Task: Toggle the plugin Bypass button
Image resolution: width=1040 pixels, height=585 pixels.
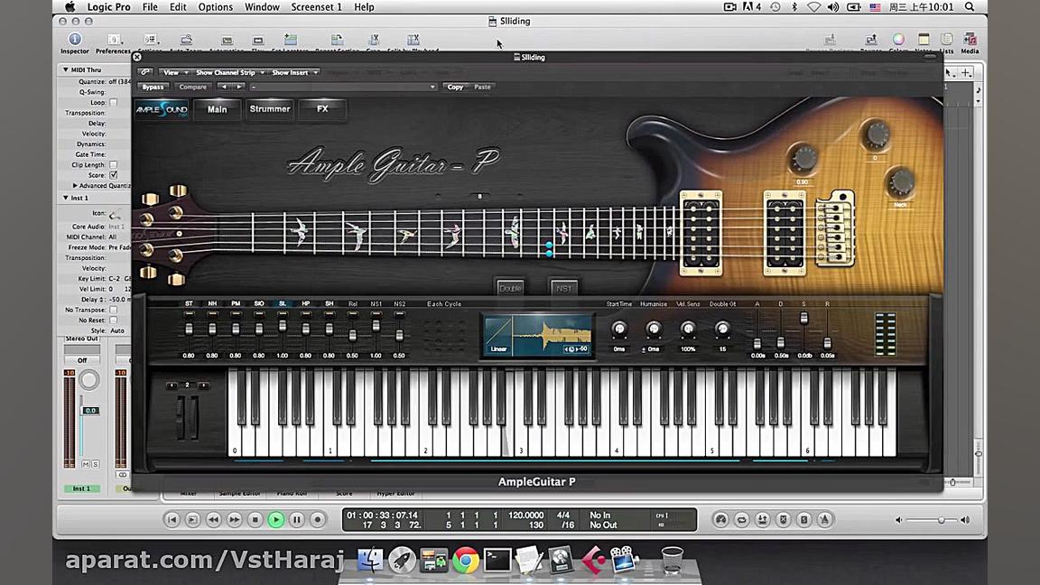Action: (x=153, y=87)
